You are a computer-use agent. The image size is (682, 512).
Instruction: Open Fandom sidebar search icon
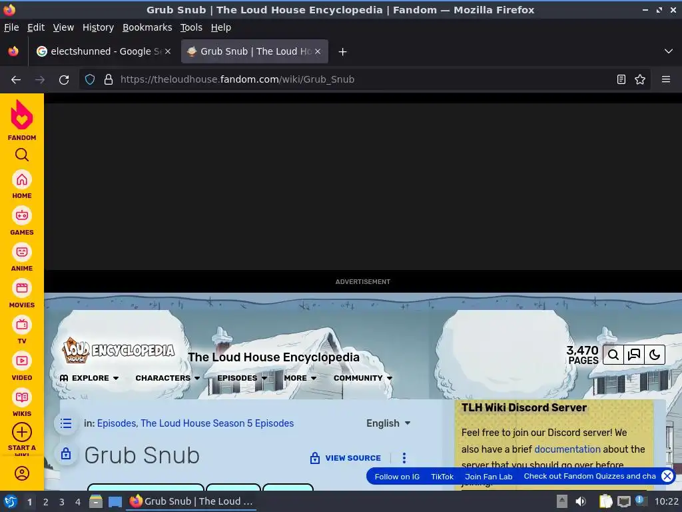[22, 155]
